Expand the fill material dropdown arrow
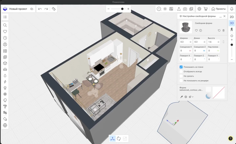236x144 pixels. [x=192, y=97]
